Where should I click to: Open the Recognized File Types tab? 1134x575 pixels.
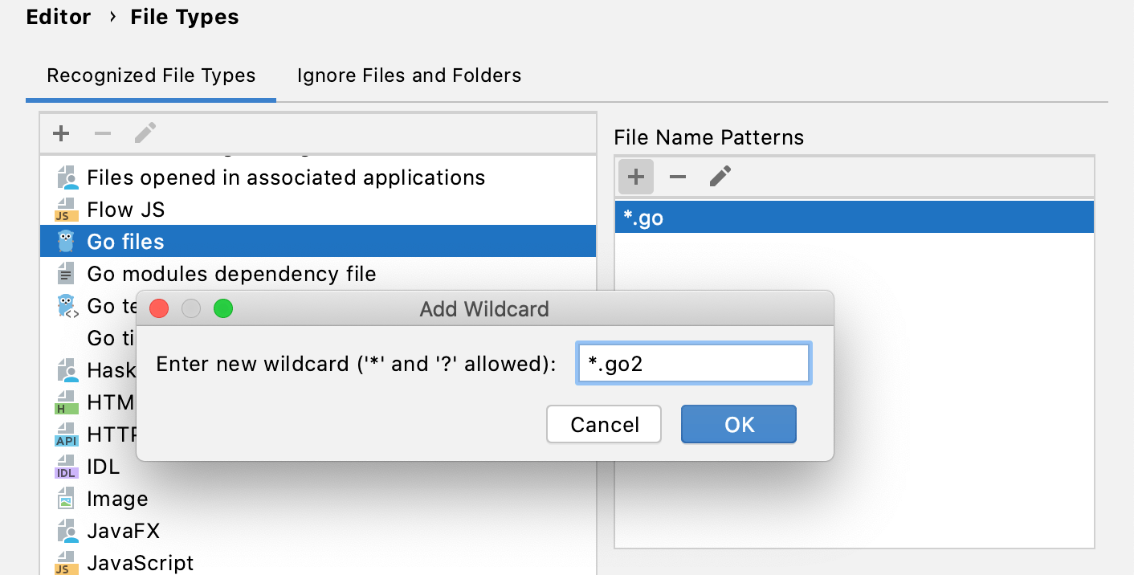151,75
